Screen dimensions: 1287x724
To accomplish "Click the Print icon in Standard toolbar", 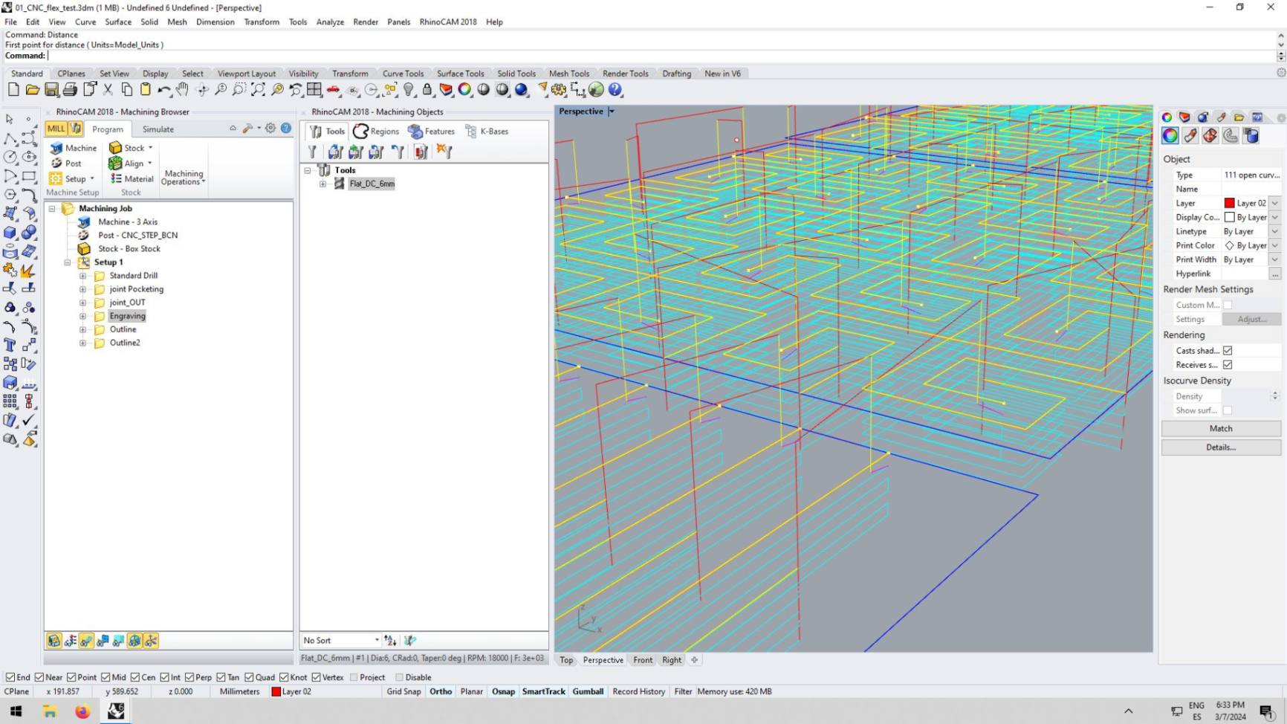I will click(x=70, y=90).
